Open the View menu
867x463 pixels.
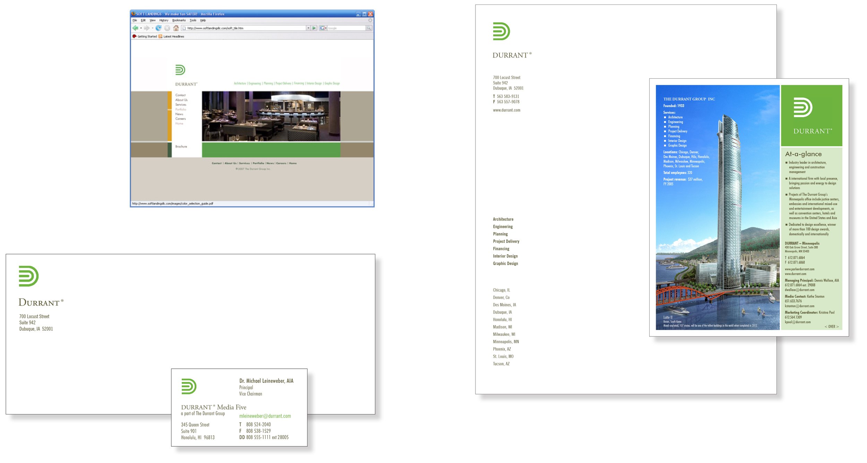click(153, 20)
